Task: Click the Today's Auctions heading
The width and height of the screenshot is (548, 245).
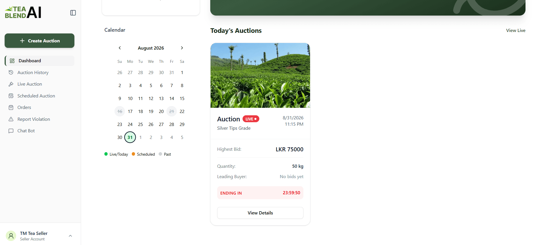Action: (x=236, y=31)
